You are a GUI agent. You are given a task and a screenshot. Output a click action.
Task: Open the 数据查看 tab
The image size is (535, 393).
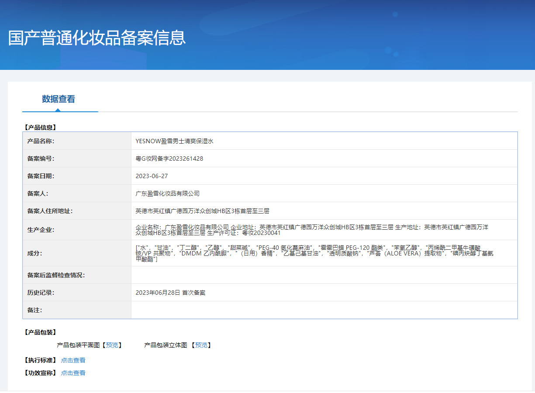tap(59, 99)
